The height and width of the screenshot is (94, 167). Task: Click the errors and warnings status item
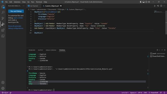5,93
